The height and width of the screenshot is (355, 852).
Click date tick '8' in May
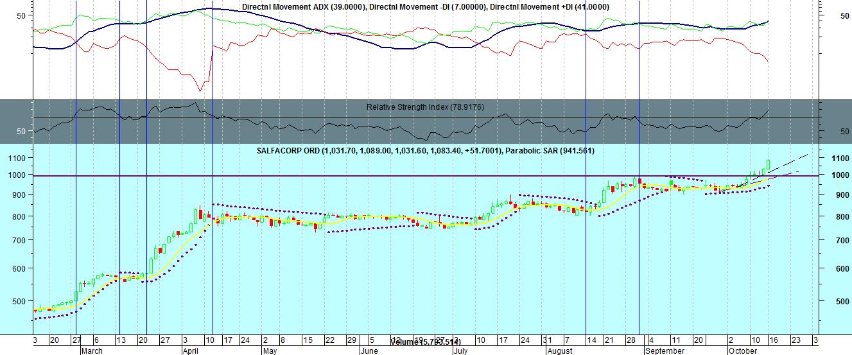pyautogui.click(x=283, y=340)
